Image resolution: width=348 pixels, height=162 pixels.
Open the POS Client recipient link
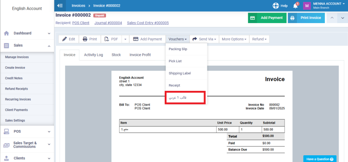tap(81, 23)
